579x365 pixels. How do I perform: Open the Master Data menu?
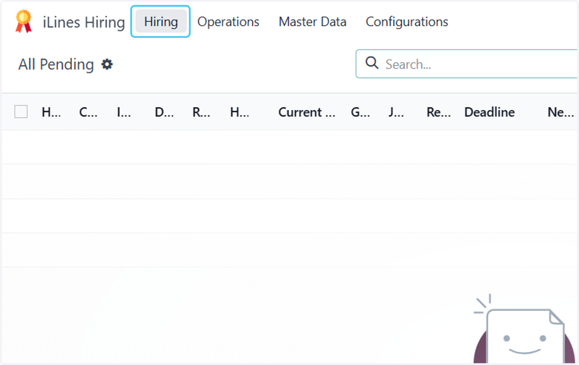coord(313,22)
